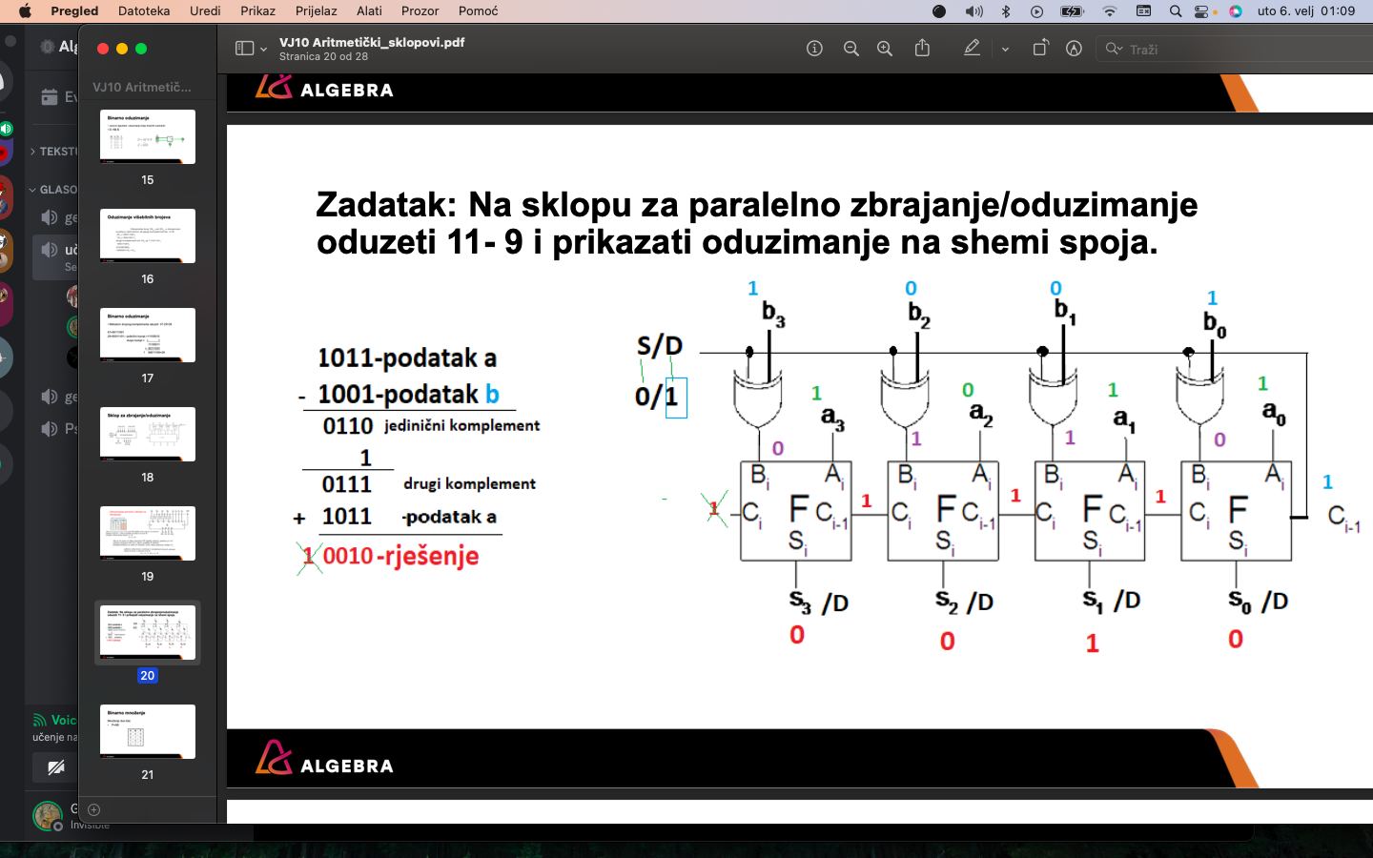
Task: Rotate the page with the rotate icon
Action: click(1040, 48)
